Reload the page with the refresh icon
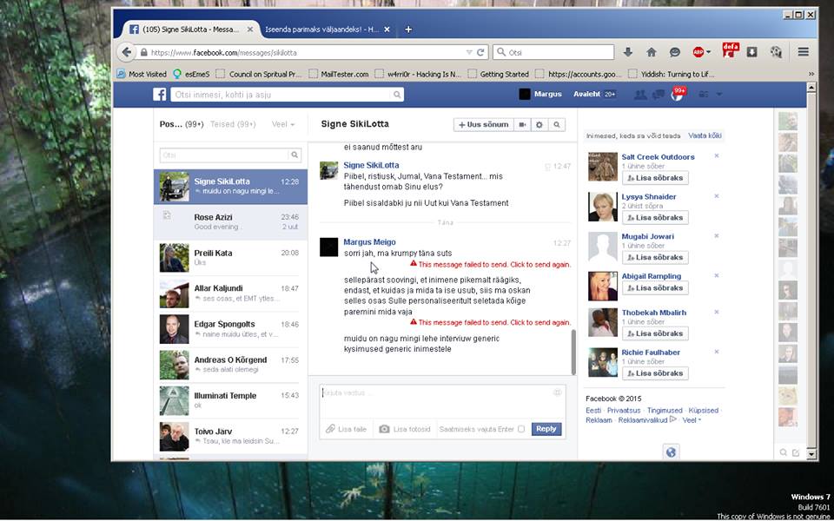Screen dimensions: 834x521 [480, 52]
